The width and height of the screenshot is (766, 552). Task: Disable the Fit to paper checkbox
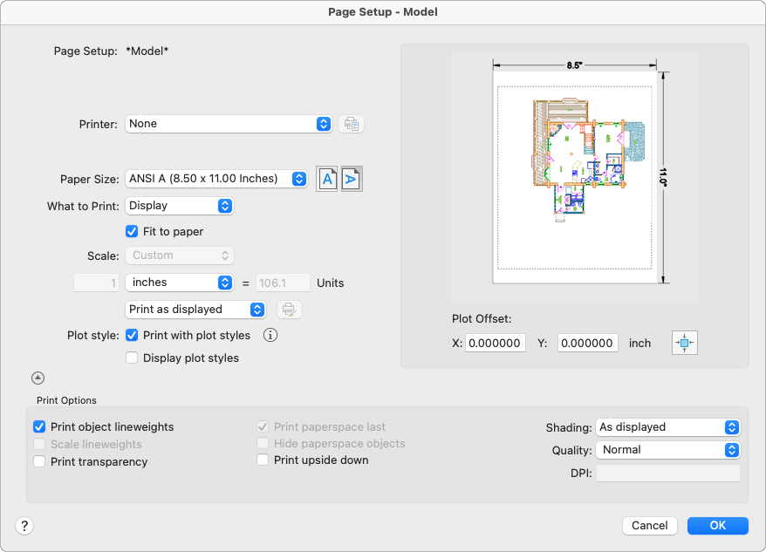(132, 232)
